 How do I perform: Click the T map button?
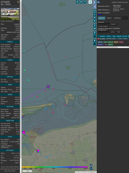pos(85,2)
